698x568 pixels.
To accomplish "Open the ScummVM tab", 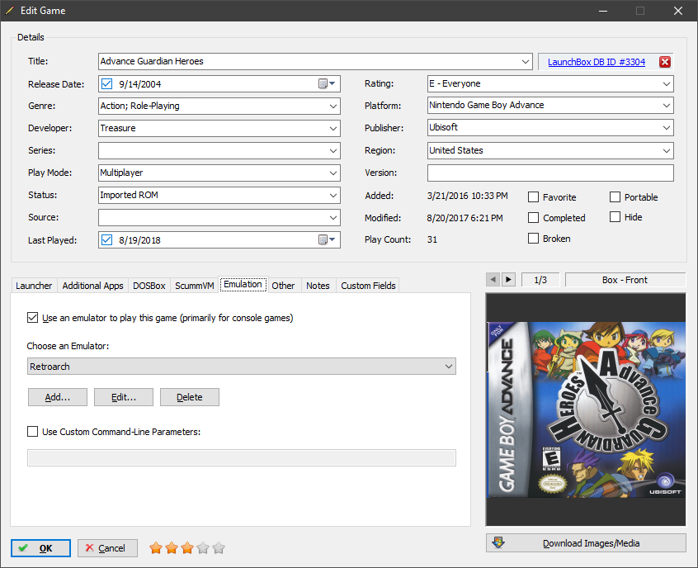I will coord(195,286).
